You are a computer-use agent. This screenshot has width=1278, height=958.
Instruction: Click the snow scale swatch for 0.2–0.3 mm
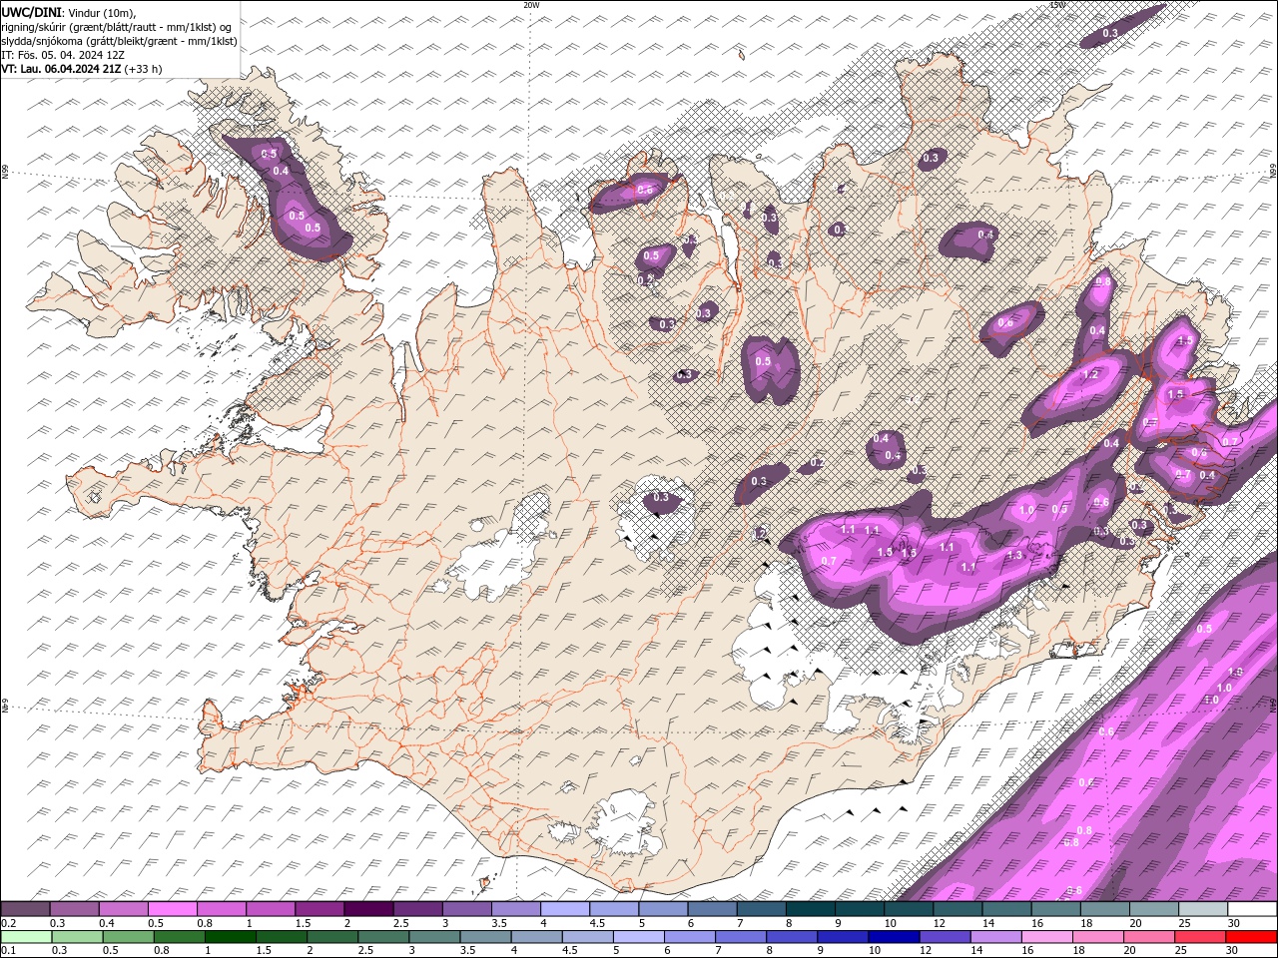(25, 909)
